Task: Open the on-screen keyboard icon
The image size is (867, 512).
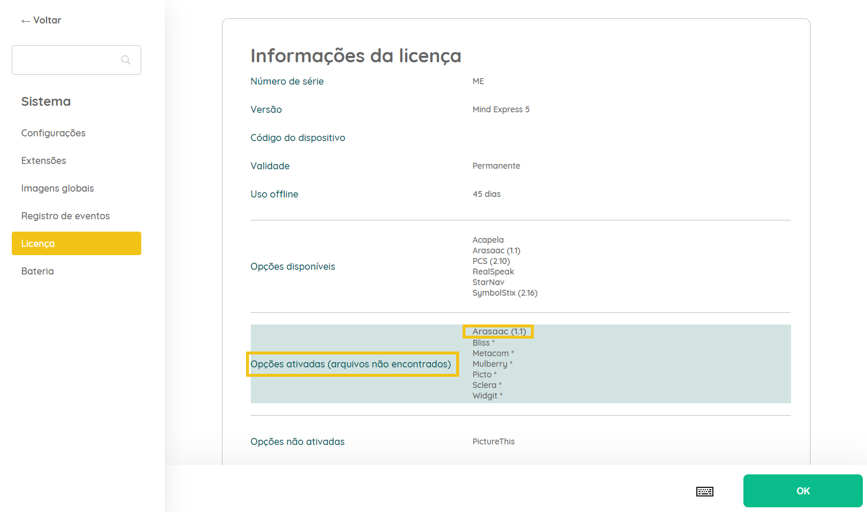Action: pyautogui.click(x=705, y=491)
